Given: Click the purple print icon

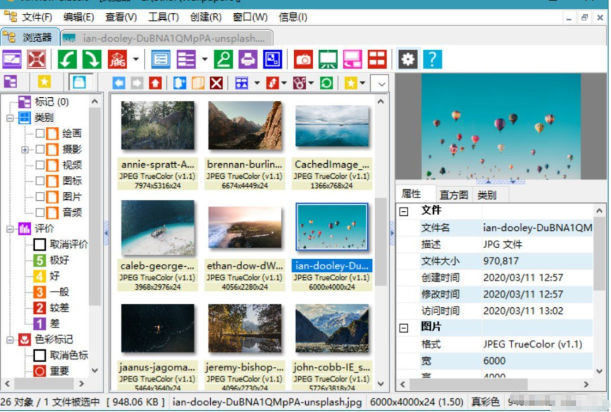Looking at the screenshot, I should [x=248, y=59].
